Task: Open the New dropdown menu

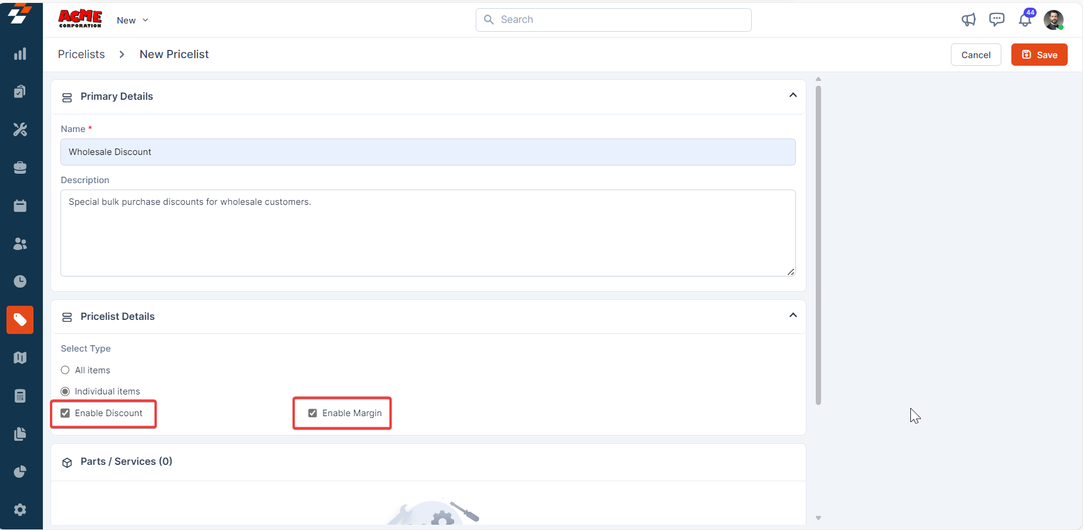Action: tap(133, 20)
